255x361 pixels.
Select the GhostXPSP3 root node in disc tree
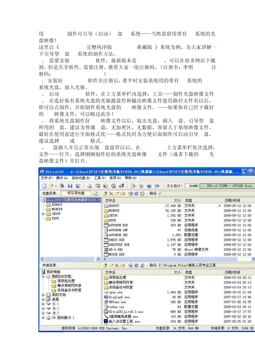pos(73,200)
